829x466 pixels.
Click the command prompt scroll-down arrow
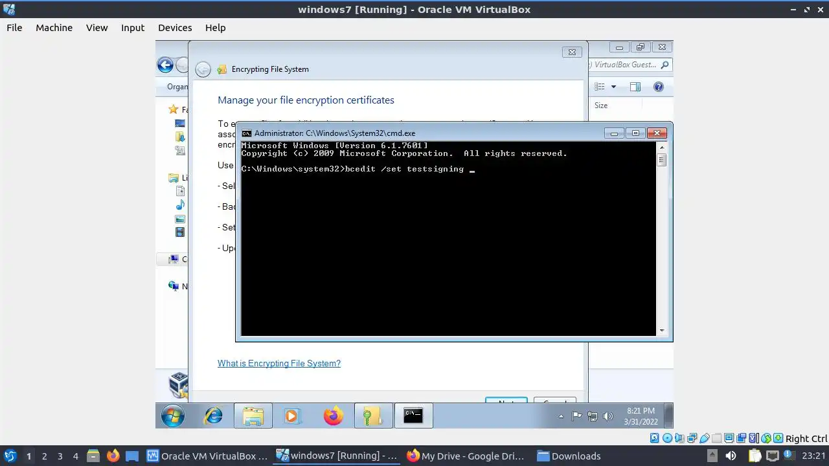(x=661, y=331)
